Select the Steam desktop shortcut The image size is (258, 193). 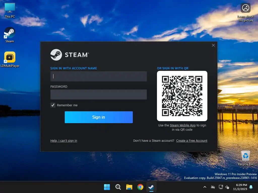click(10, 35)
